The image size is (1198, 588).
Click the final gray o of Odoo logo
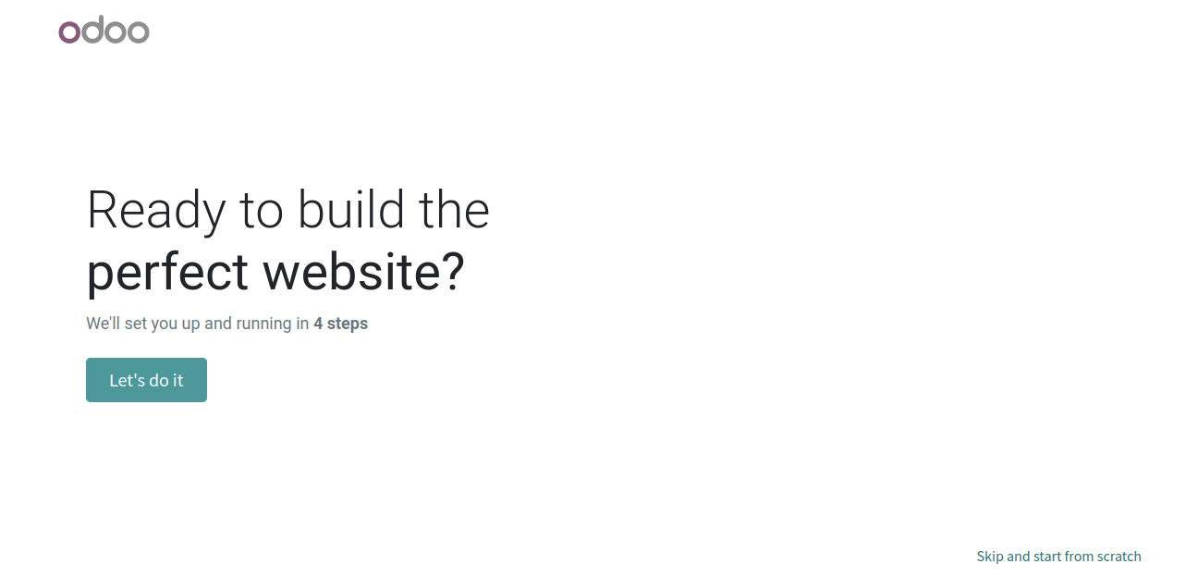138,32
